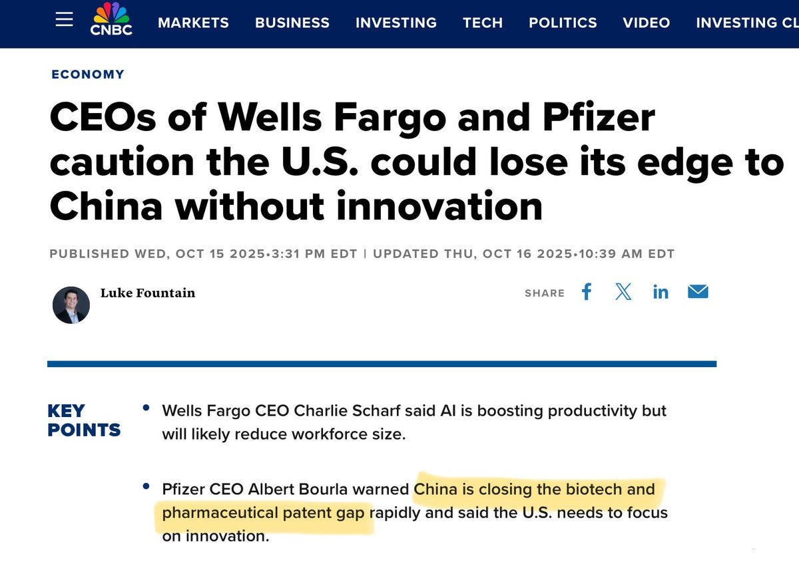Viewport: 799px width, 572px height.
Task: Browse the INVESTING section
Action: pyautogui.click(x=396, y=23)
